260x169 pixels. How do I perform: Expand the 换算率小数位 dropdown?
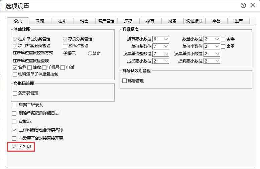(166, 39)
